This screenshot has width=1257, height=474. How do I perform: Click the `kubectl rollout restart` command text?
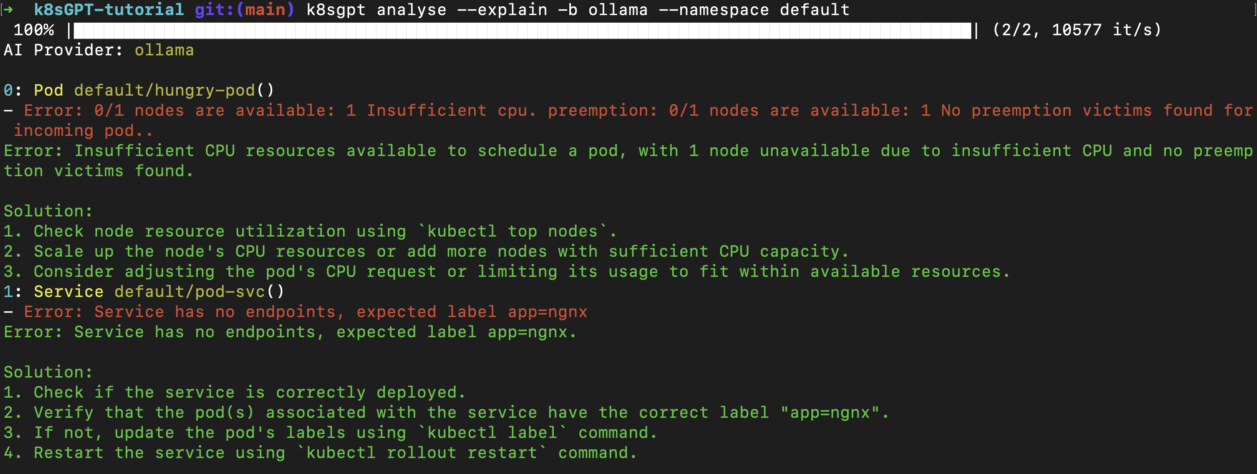point(422,453)
